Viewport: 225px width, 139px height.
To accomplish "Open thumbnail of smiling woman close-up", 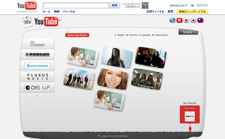I will [113, 79].
